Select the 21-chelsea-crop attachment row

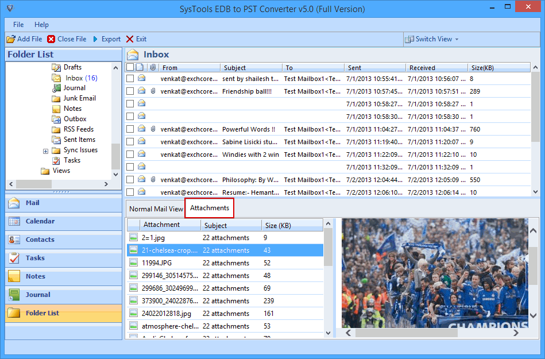(x=225, y=250)
